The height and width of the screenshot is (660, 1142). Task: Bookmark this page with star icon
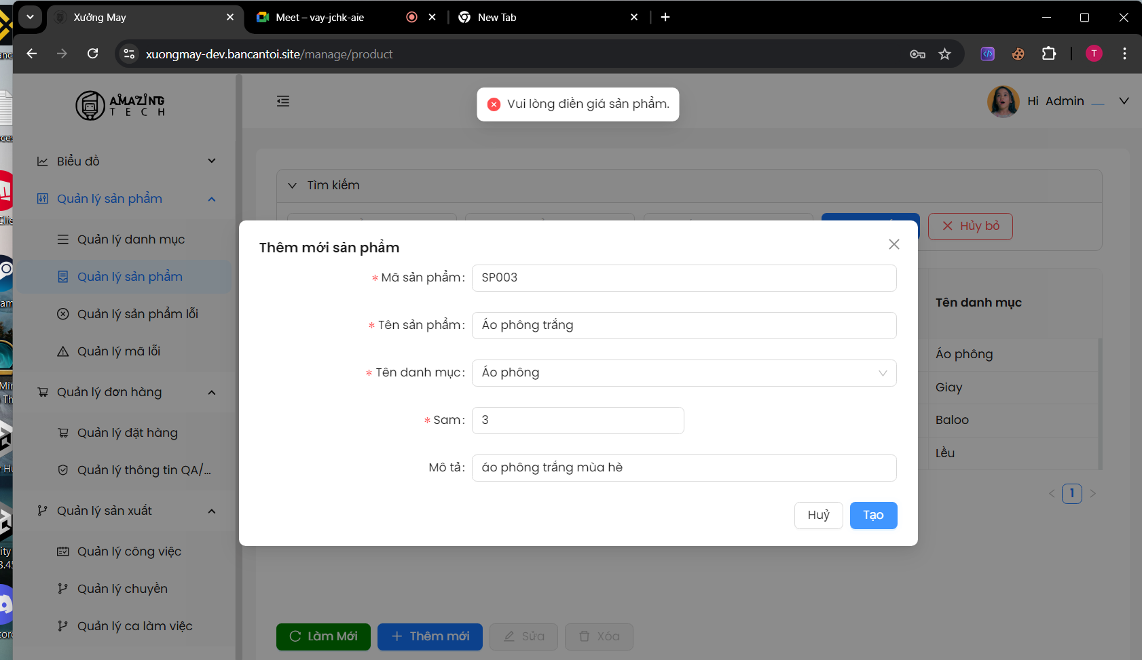click(944, 54)
